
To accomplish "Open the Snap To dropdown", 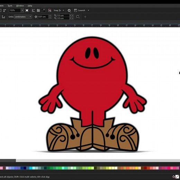I will 58,10.
